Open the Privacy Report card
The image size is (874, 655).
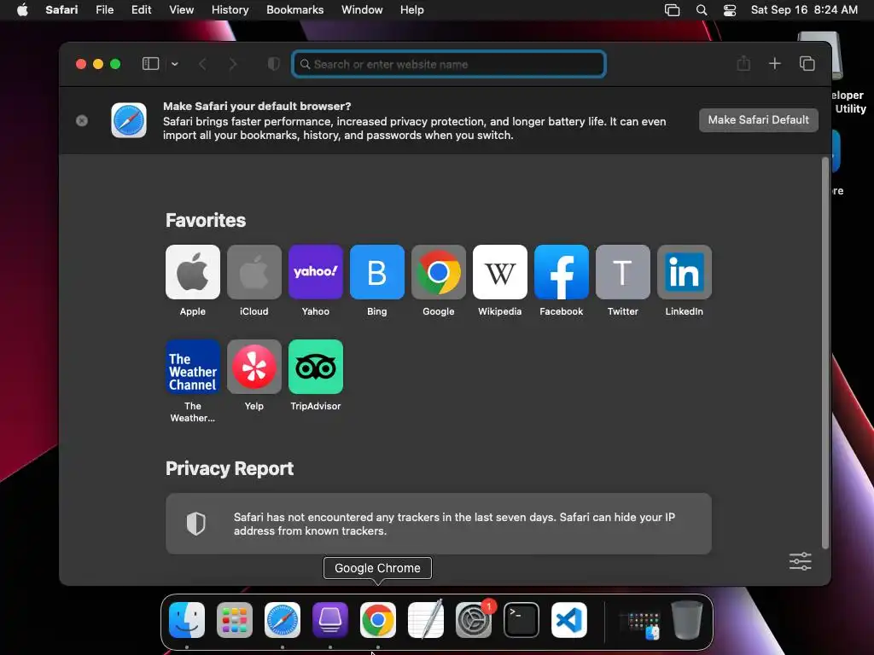[439, 524]
